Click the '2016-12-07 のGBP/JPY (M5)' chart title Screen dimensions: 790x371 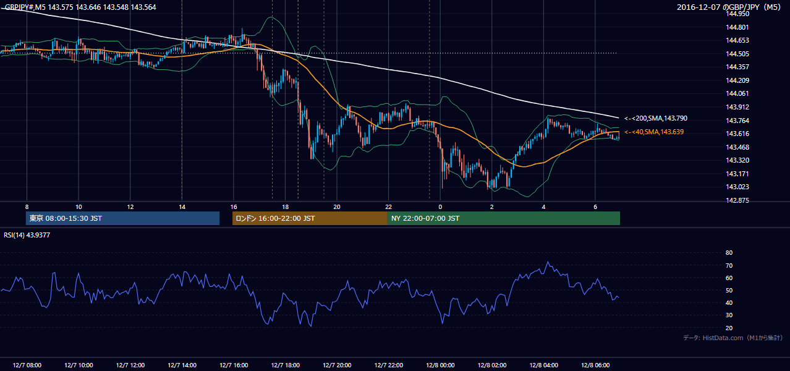[x=730, y=7]
